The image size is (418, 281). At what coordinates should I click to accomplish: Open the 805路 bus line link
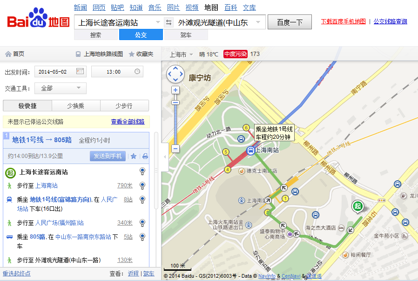point(37,237)
